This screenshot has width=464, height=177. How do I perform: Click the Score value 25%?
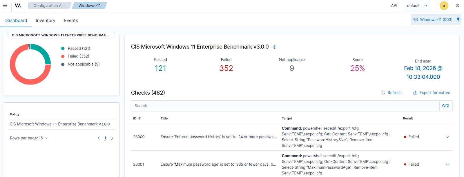point(358,68)
